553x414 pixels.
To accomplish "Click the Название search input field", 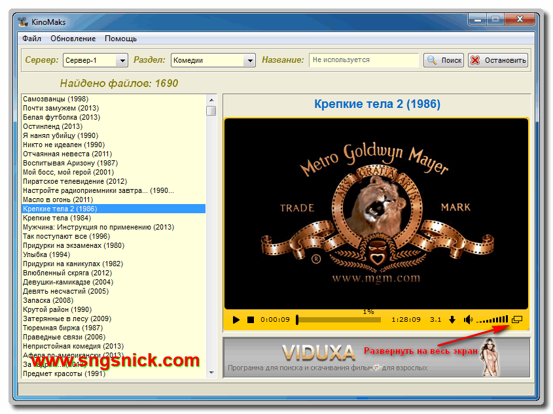I will [x=364, y=60].
